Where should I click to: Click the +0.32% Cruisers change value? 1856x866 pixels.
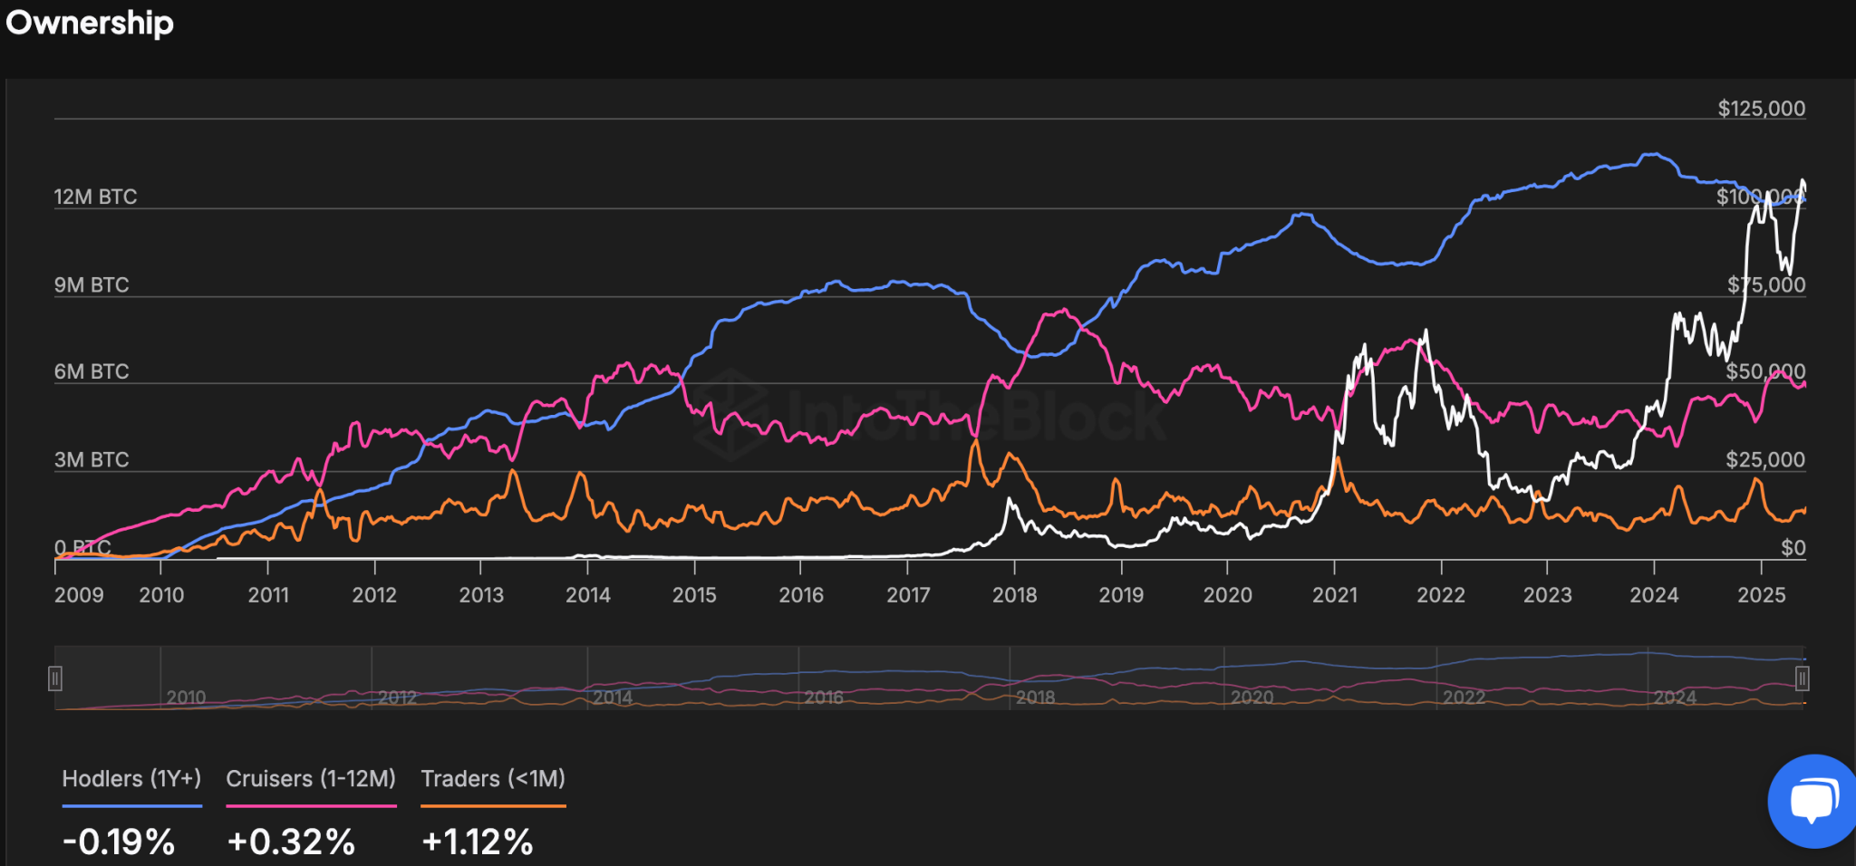tap(291, 842)
